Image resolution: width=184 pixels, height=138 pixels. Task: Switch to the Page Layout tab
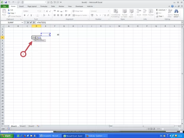[x=32, y=6]
